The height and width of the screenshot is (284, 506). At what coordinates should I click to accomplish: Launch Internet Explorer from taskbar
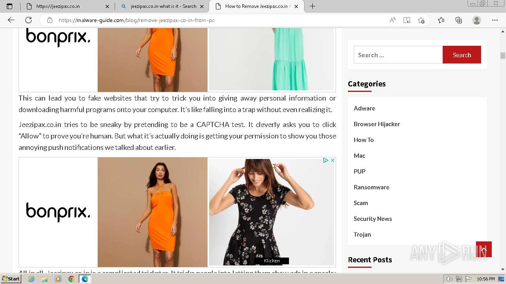[32, 279]
